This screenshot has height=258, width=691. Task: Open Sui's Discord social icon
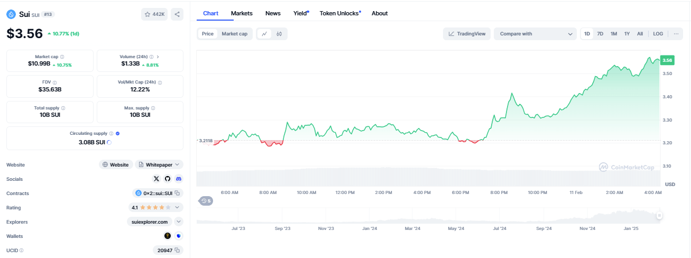point(179,179)
